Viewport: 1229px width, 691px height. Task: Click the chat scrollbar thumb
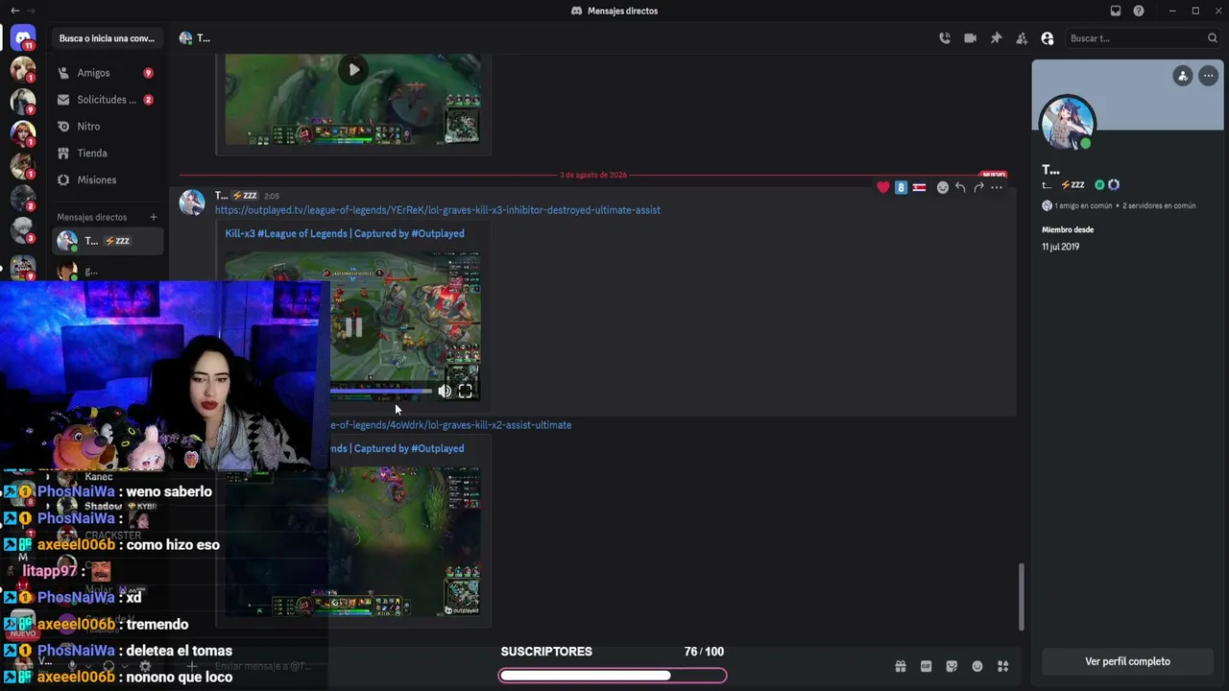1021,596
